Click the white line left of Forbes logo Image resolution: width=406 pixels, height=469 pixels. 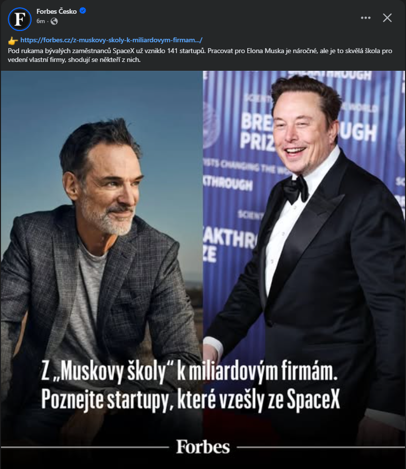tap(85, 447)
